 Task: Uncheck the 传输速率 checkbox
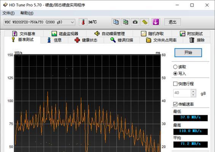(x=175, y=104)
